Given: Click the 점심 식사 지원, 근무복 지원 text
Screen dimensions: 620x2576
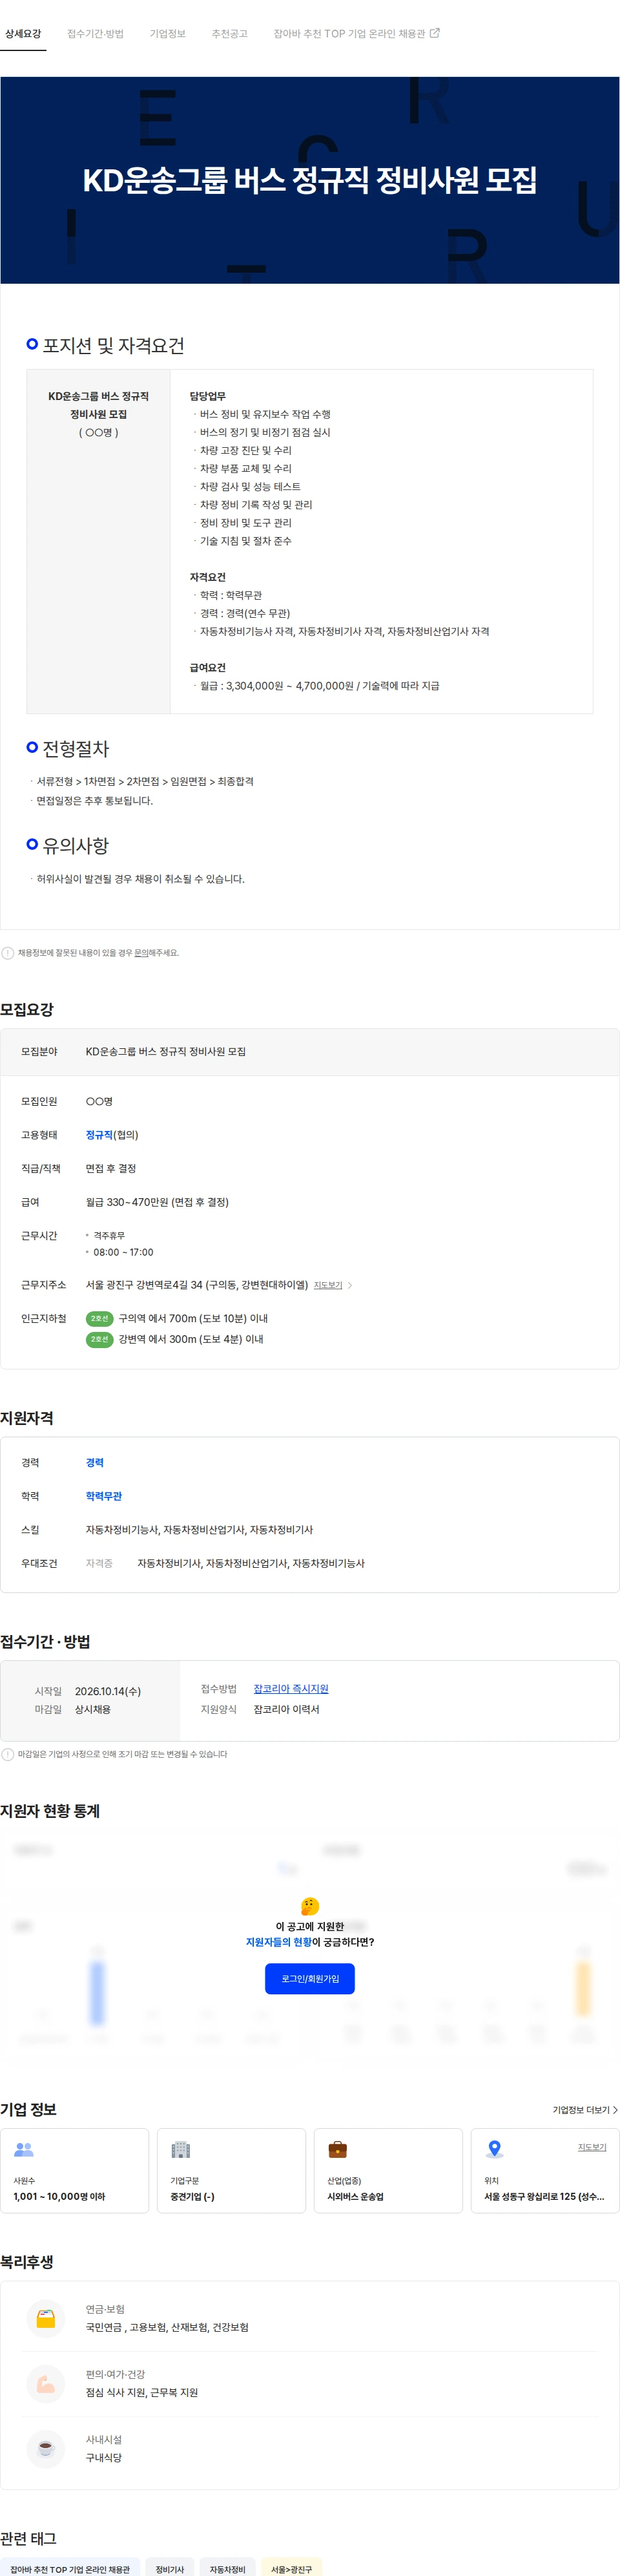Looking at the screenshot, I should 142,2393.
